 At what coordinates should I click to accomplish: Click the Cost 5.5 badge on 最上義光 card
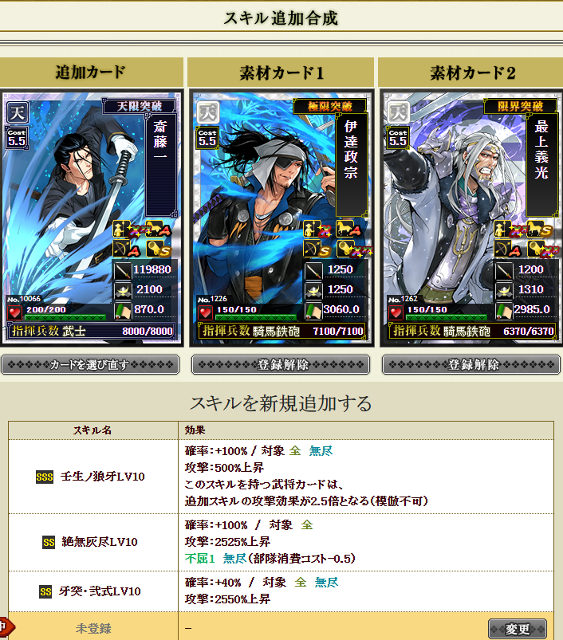click(398, 138)
